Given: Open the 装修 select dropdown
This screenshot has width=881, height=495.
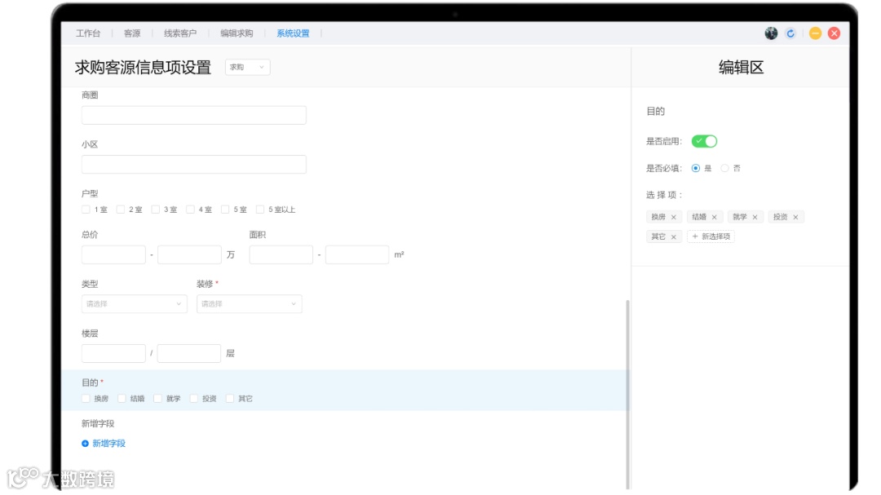Looking at the screenshot, I should pyautogui.click(x=249, y=304).
